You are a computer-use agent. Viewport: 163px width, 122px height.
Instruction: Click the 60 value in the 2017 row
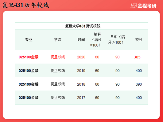(97, 98)
